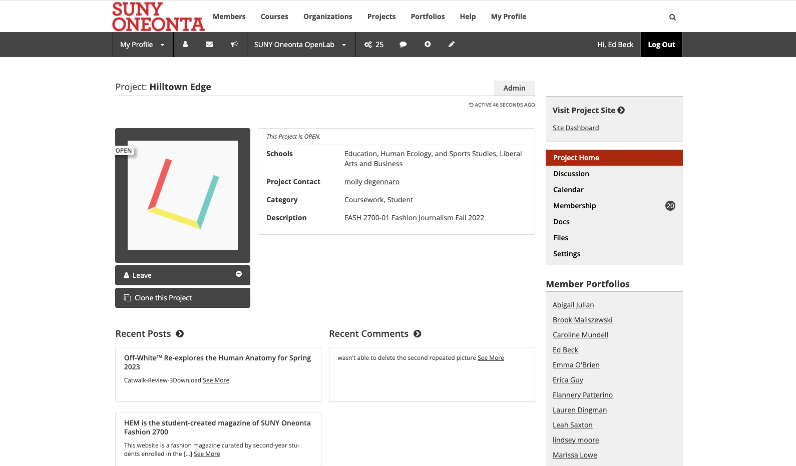Viewport: 796px width, 466px height.
Task: Expand the SUNY Oneonta OpenLab dropdown
Action: 300,45
